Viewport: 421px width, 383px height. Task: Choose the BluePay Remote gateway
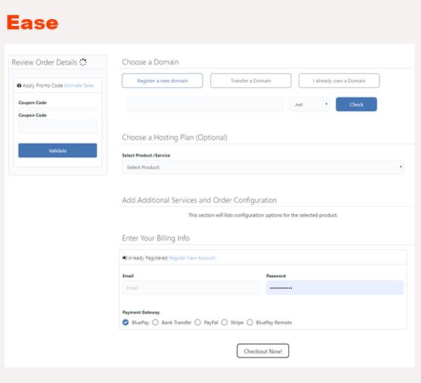(x=249, y=322)
